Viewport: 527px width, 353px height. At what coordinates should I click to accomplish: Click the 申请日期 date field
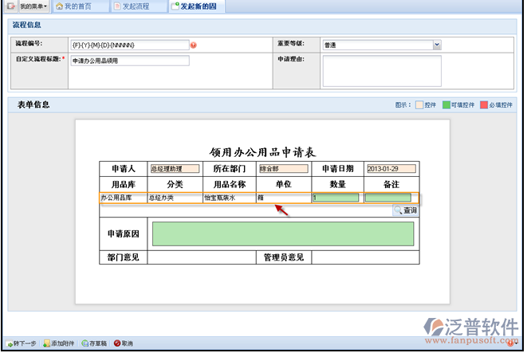(x=391, y=169)
